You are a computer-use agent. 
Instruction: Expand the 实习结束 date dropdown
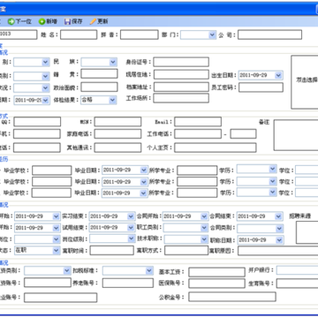[131, 216]
